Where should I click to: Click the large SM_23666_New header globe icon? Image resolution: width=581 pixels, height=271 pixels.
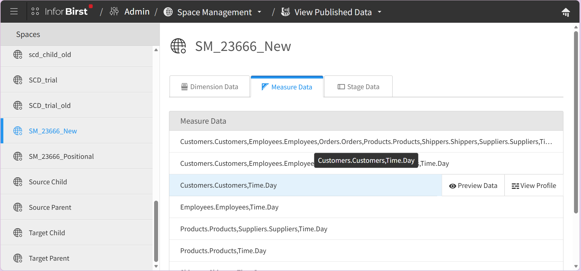(178, 46)
